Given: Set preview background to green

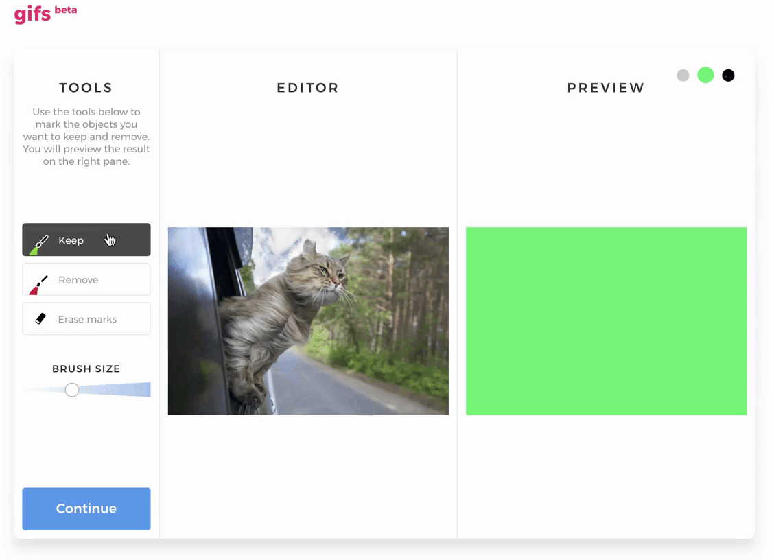Looking at the screenshot, I should pos(705,75).
